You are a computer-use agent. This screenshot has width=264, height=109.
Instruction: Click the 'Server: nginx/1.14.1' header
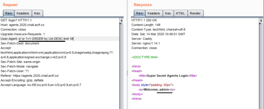click(x=146, y=43)
